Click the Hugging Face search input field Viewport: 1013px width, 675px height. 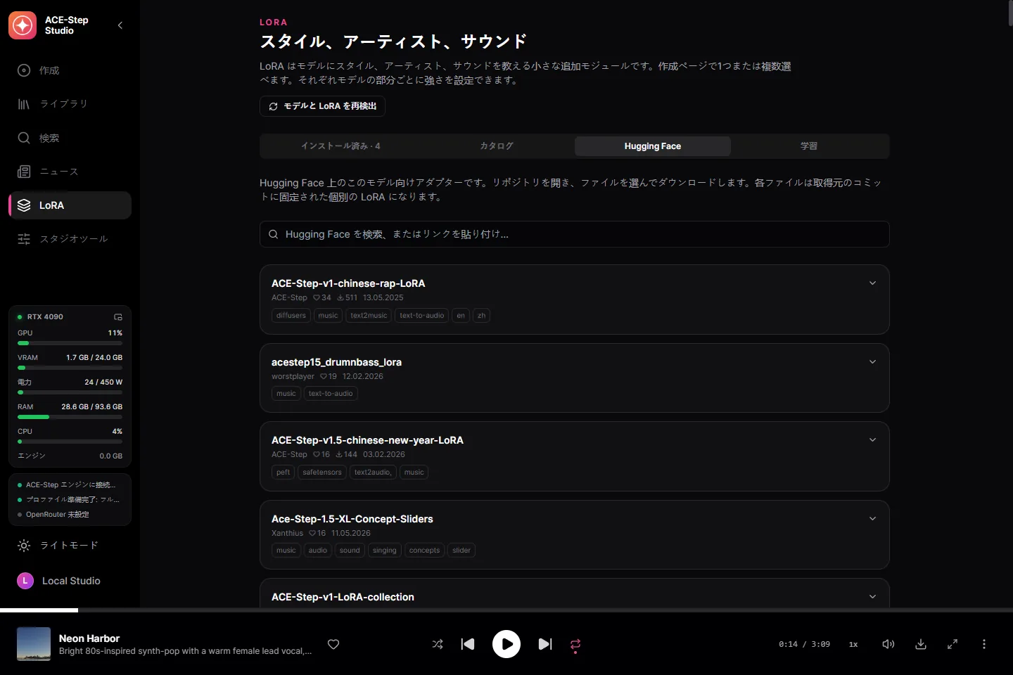click(575, 234)
